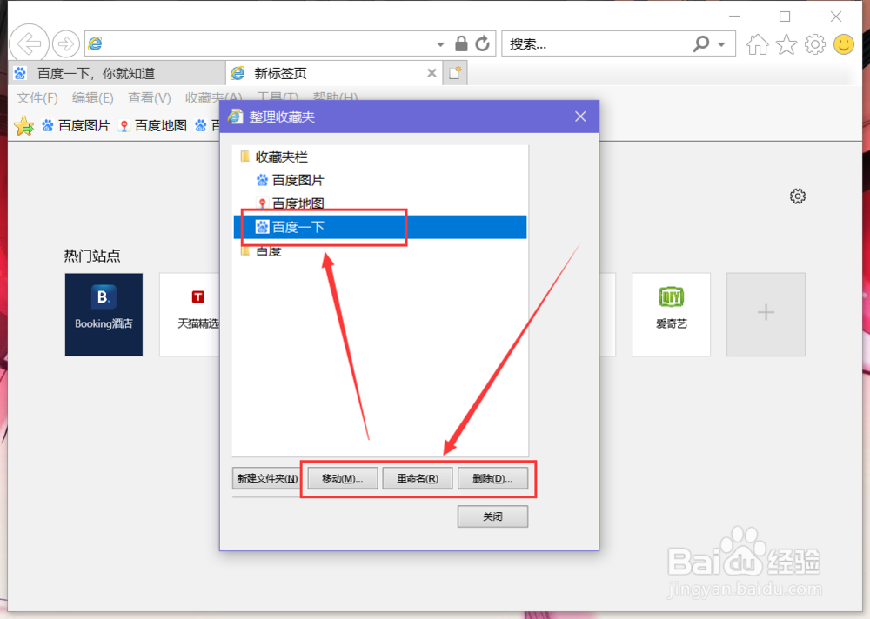Click the 移动(M)... button
Screen dimensions: 870x619
pyautogui.click(x=342, y=478)
